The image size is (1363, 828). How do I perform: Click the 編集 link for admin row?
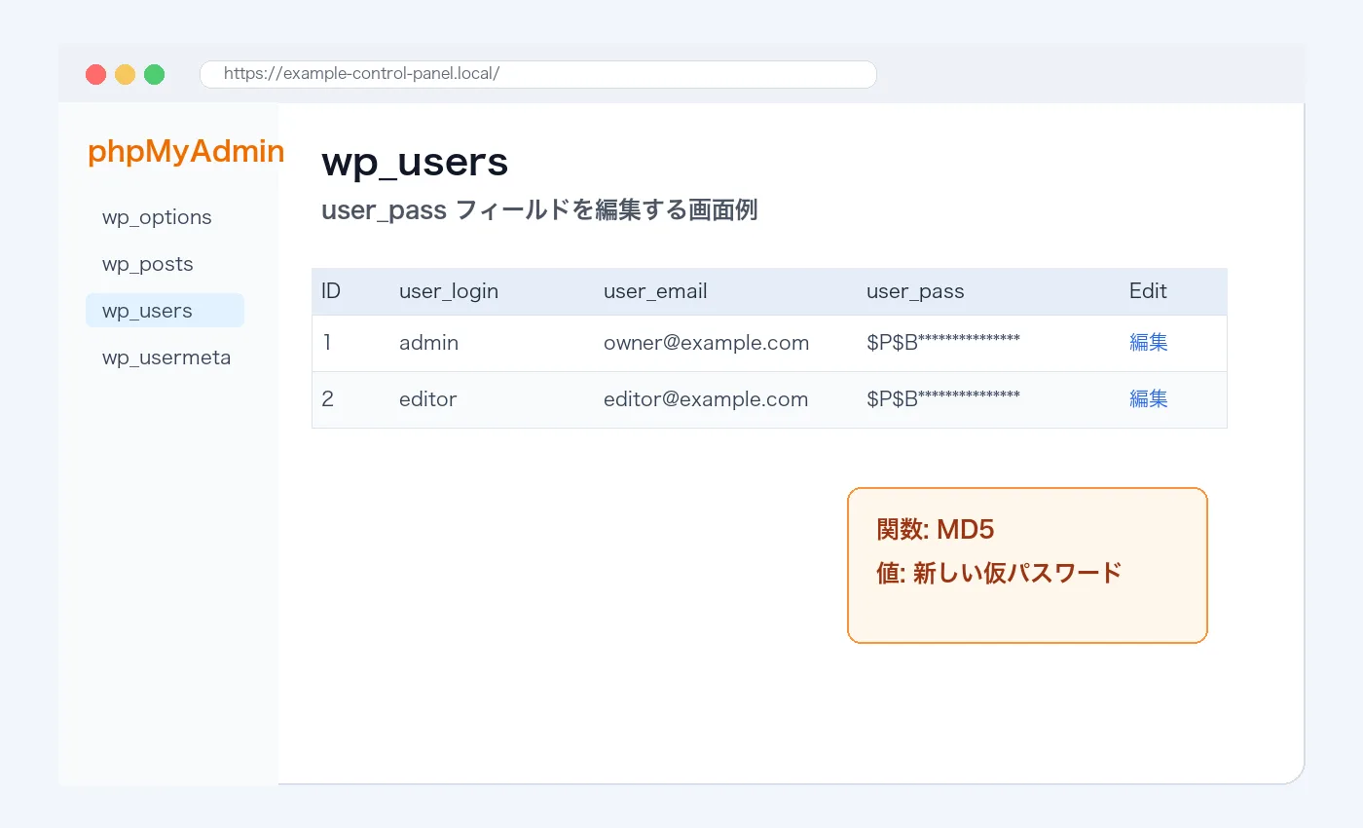1149,343
